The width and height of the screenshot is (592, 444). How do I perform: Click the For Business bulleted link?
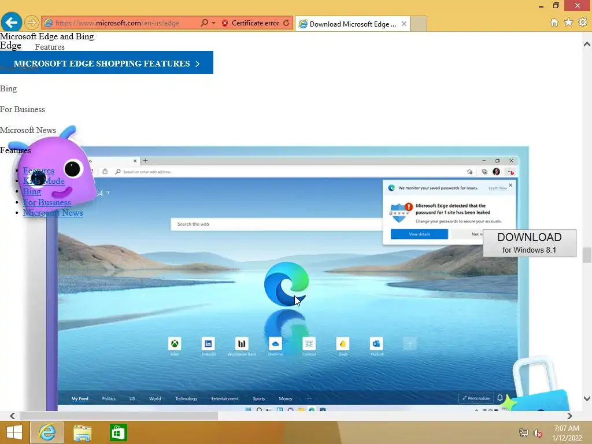(47, 202)
